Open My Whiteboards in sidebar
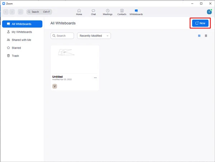The image size is (215, 162). click(22, 32)
